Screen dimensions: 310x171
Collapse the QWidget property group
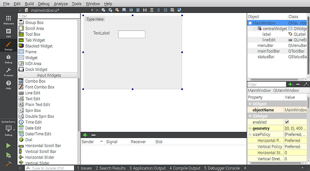250,116
